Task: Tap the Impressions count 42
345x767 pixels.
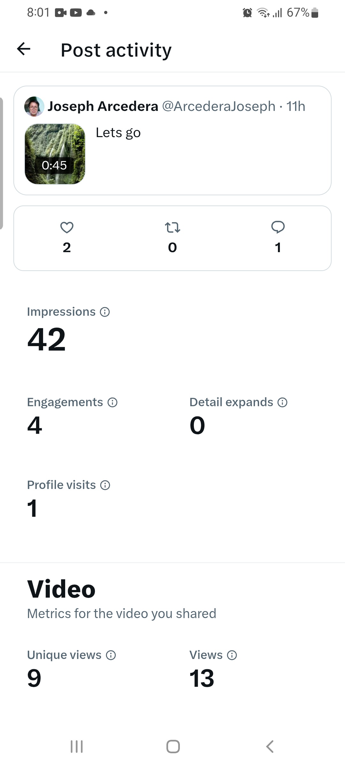Action: click(x=47, y=339)
